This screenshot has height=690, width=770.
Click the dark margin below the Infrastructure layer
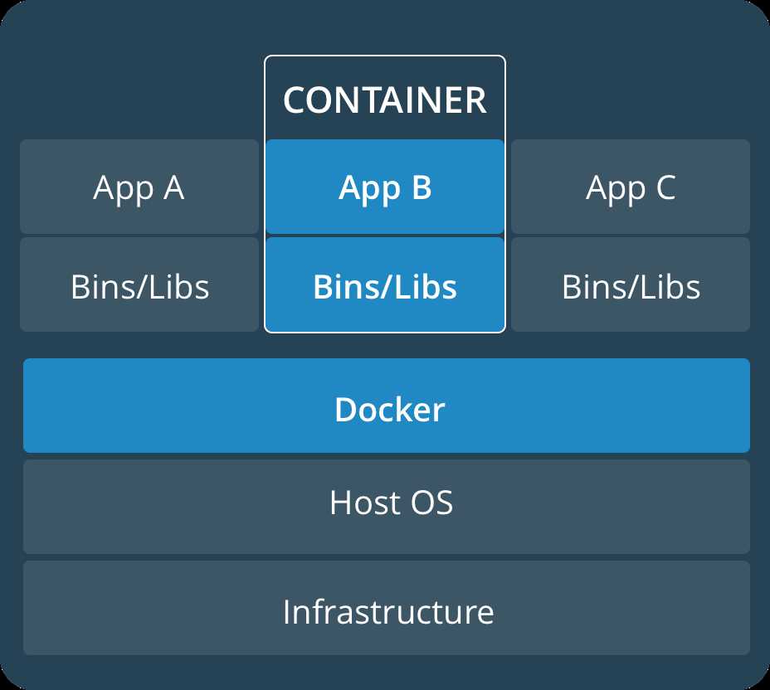click(x=387, y=673)
